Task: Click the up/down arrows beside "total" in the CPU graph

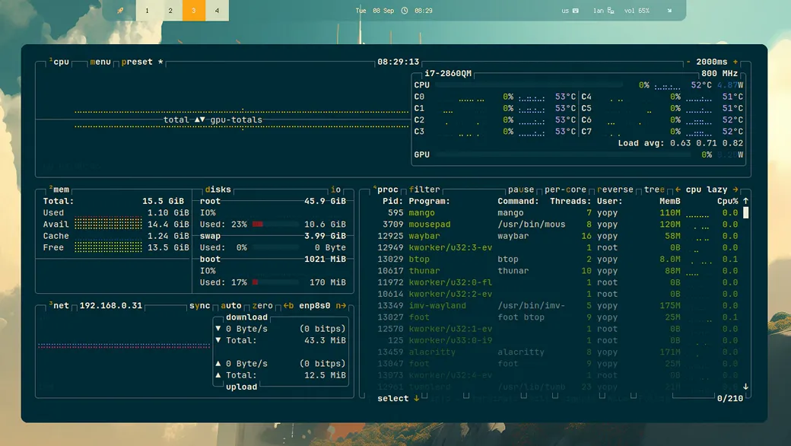Action: click(x=200, y=119)
